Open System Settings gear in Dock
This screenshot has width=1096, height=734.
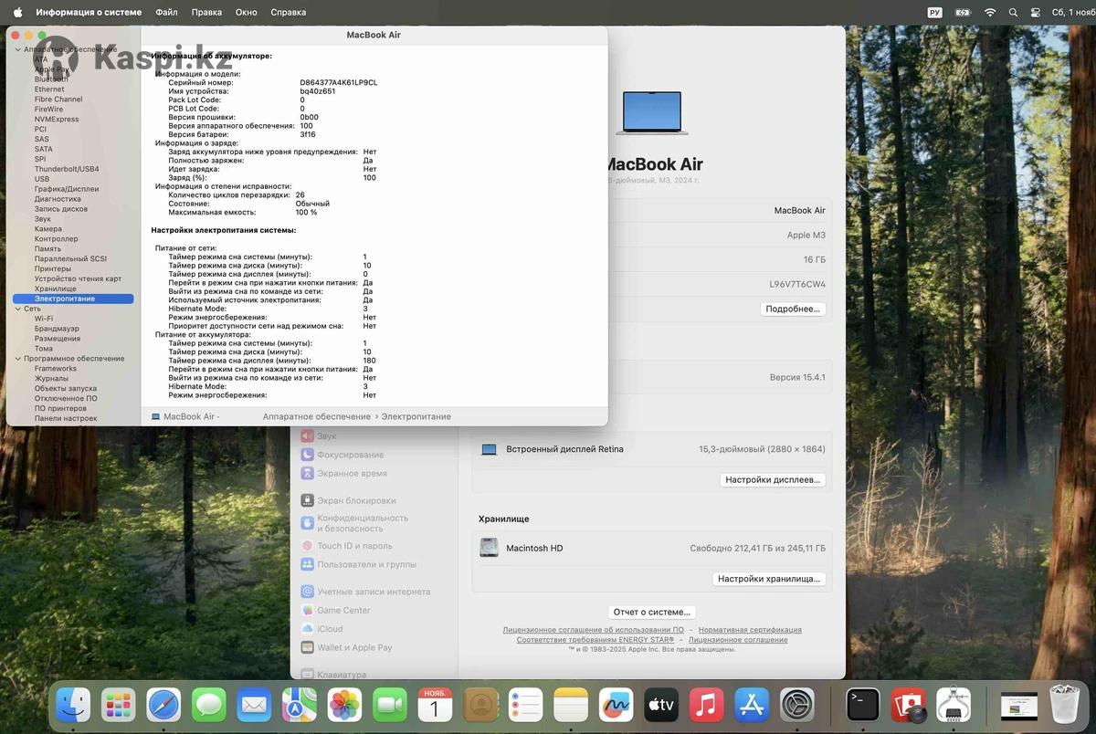point(796,706)
